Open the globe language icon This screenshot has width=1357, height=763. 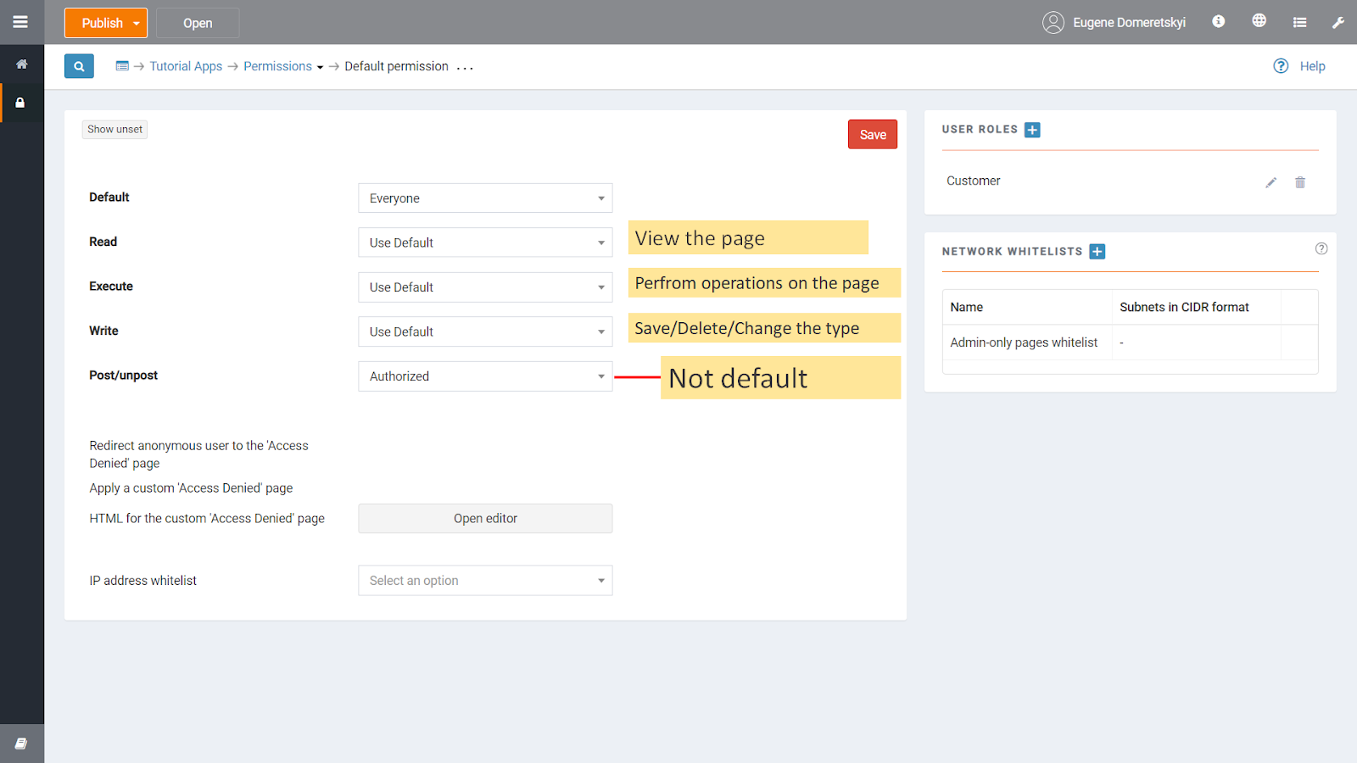coord(1259,21)
